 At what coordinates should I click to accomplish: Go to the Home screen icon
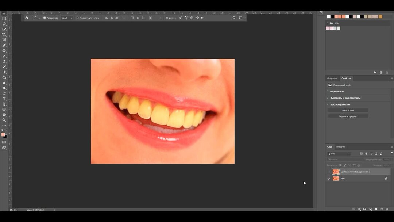[27, 18]
